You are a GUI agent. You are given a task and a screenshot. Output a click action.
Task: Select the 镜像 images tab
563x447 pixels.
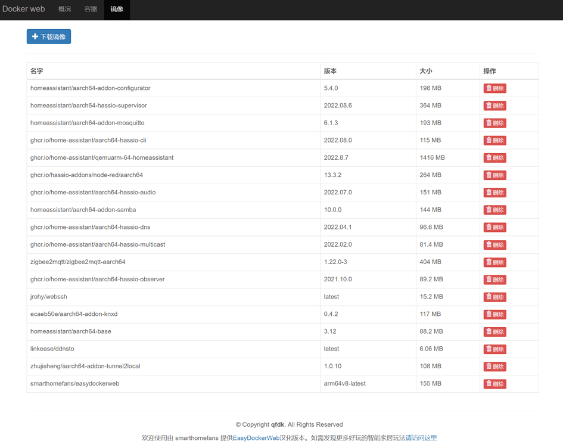(x=117, y=10)
